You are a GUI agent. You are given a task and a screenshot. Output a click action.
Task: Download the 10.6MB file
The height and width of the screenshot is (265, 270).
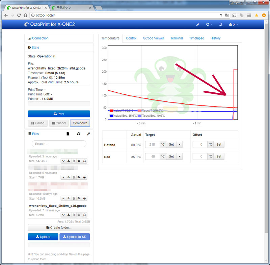(x=69, y=199)
